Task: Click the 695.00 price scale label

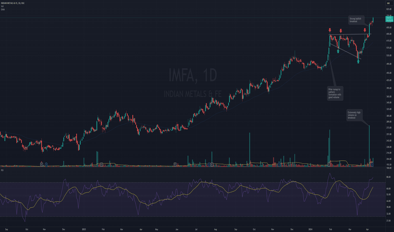Action: pyautogui.click(x=389, y=27)
